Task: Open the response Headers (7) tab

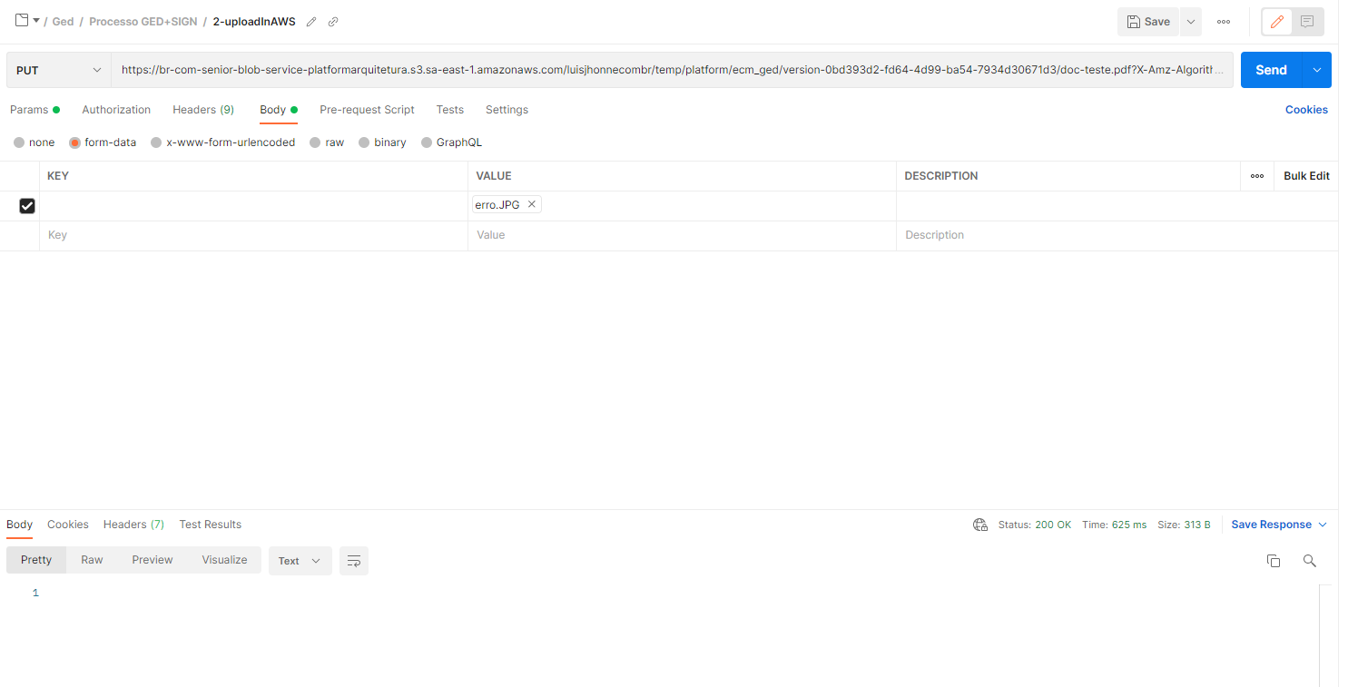Action: click(x=133, y=525)
